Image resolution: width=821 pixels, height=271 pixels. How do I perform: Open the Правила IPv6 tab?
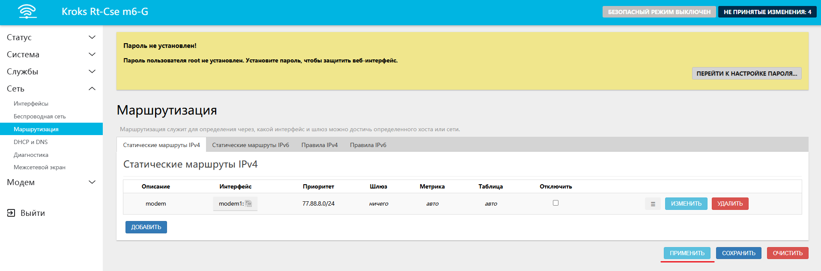coord(368,145)
